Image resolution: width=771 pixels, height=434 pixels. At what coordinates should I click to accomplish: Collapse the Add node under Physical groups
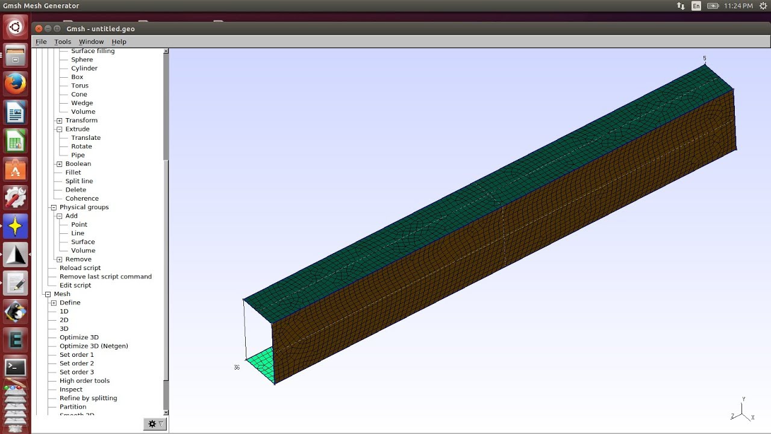(x=59, y=216)
